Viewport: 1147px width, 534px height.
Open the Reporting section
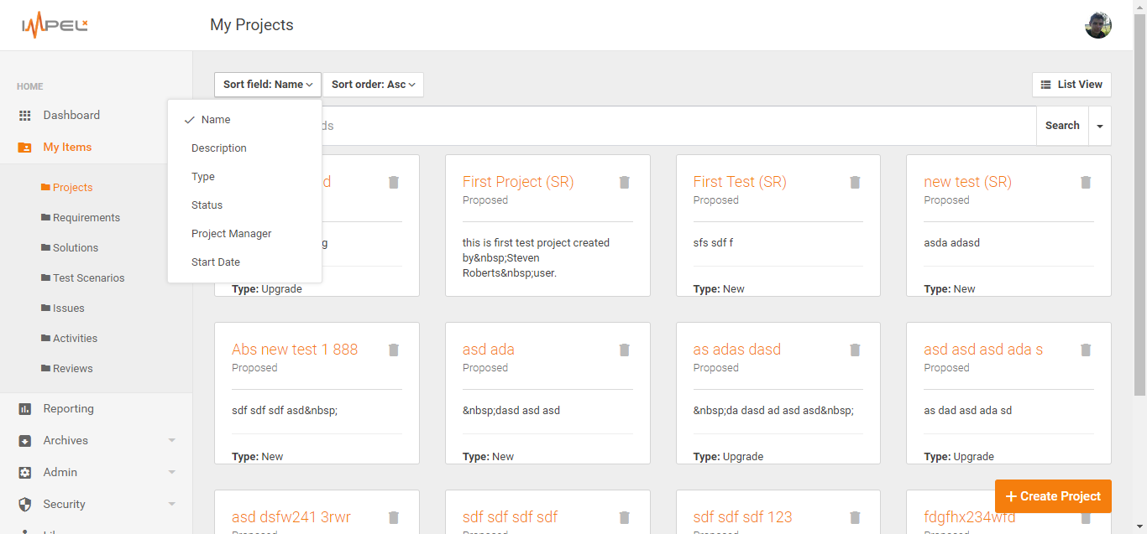coord(68,408)
